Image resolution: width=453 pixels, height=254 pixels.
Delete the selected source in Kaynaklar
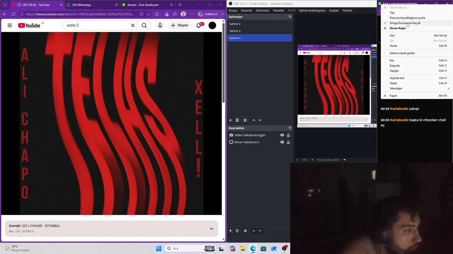point(237,231)
